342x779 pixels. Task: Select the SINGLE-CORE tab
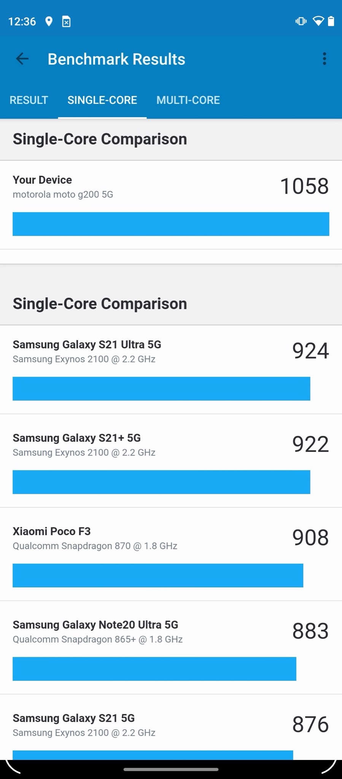[x=102, y=100]
